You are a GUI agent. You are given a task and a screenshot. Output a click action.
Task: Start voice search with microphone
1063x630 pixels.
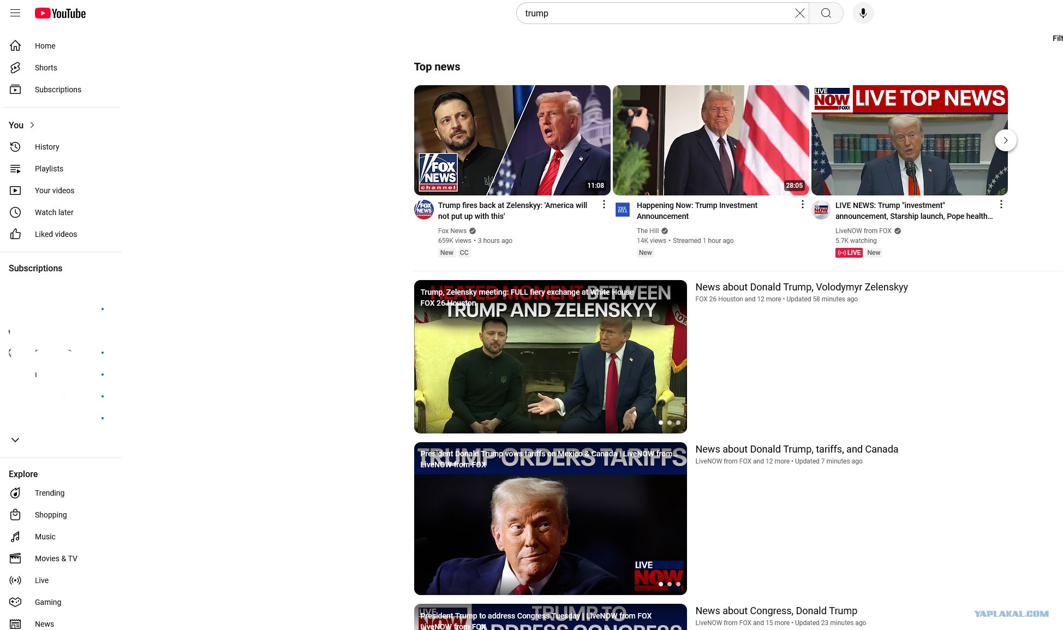[863, 13]
